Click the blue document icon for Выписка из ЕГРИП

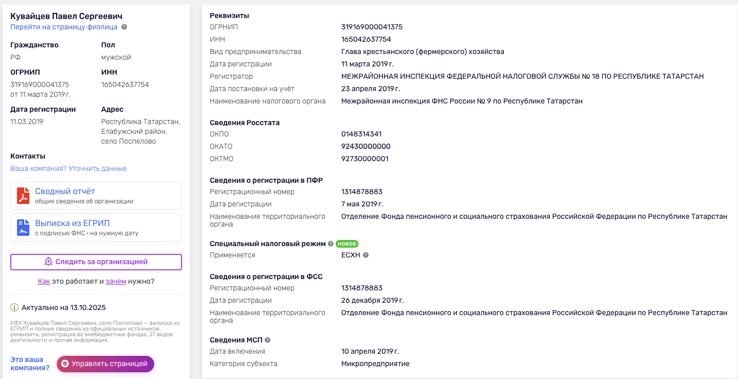[23, 228]
